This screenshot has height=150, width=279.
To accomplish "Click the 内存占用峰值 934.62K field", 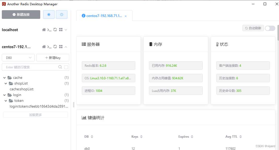I will coord(176,78).
